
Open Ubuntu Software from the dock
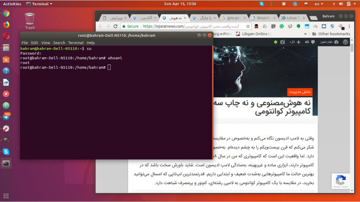[6, 60]
